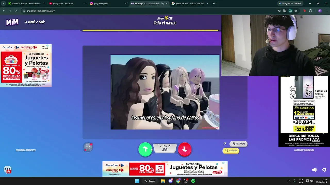Open the chat bubble showing 82
Viewport: 330px width, 185px height.
(x=7, y=170)
